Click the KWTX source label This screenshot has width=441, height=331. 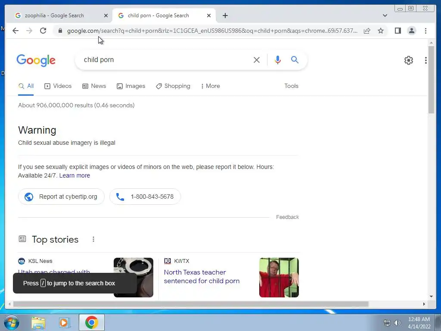(x=181, y=261)
